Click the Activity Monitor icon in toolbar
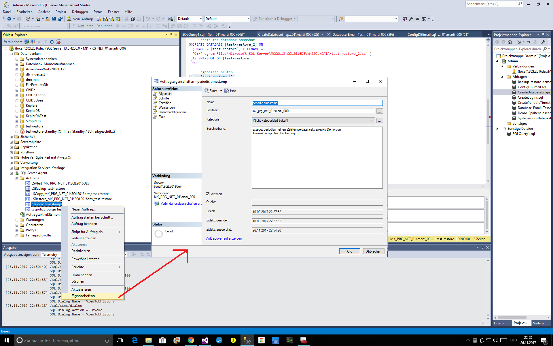The height and width of the screenshot is (346, 553). (x=171, y=19)
